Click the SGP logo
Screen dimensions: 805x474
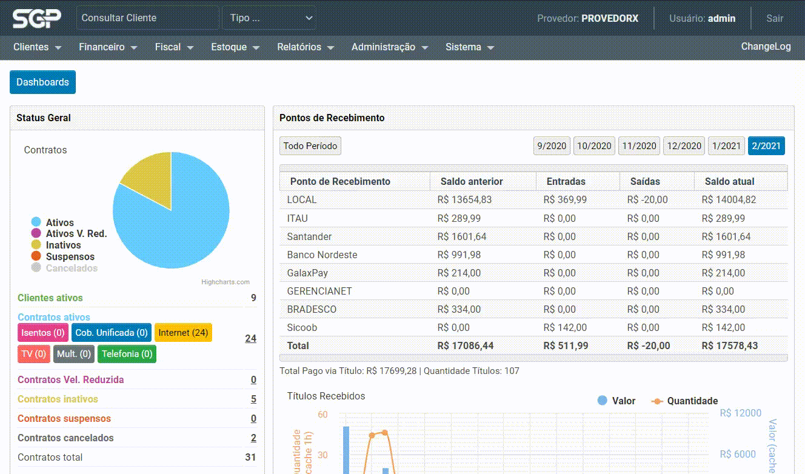[x=37, y=18]
